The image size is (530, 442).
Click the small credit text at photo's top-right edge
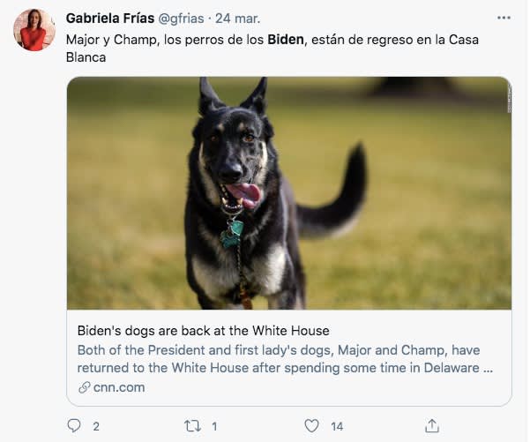tap(508, 97)
